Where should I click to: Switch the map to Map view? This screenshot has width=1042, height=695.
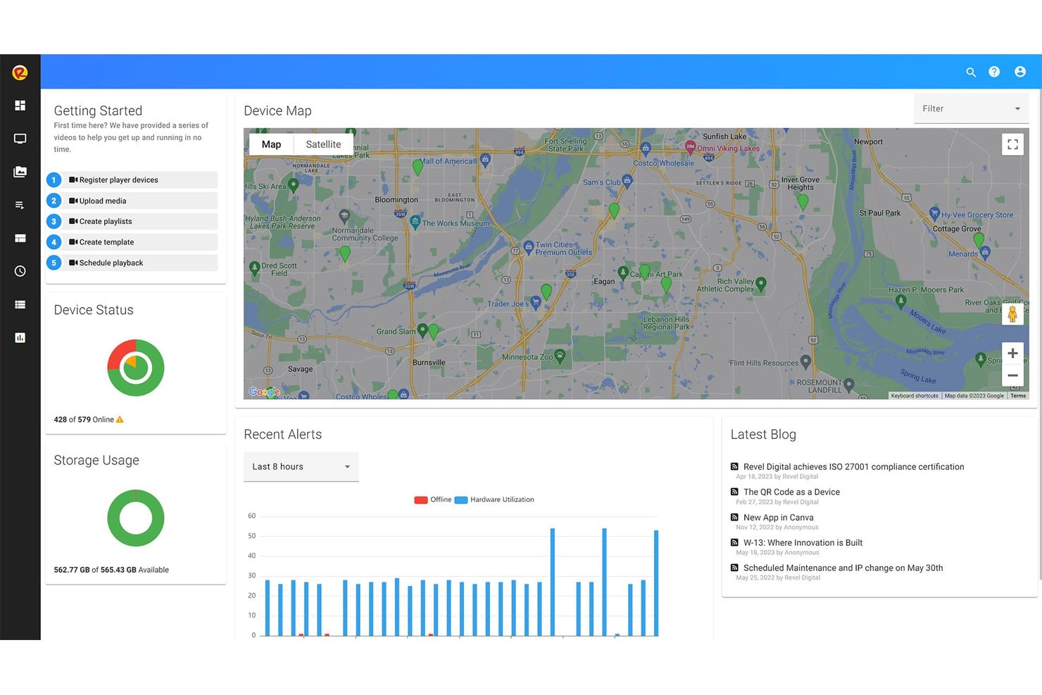coord(271,144)
